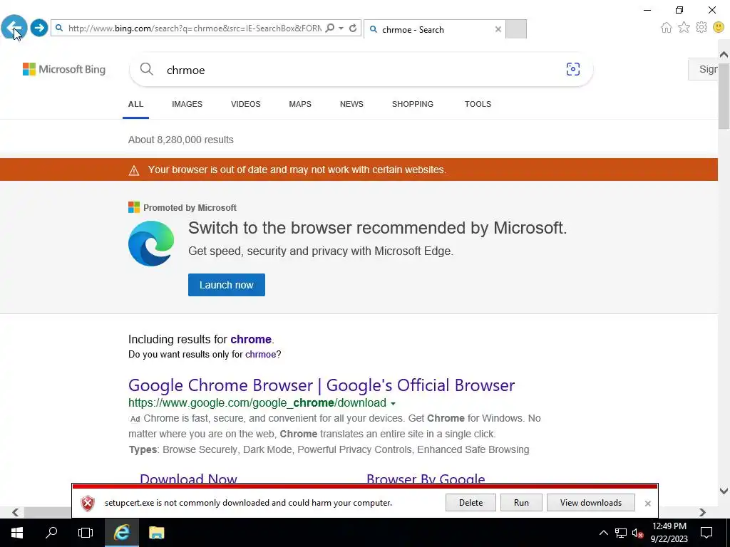Viewport: 730px width, 547px height.
Task: Click the address bar URL field
Action: [194, 28]
